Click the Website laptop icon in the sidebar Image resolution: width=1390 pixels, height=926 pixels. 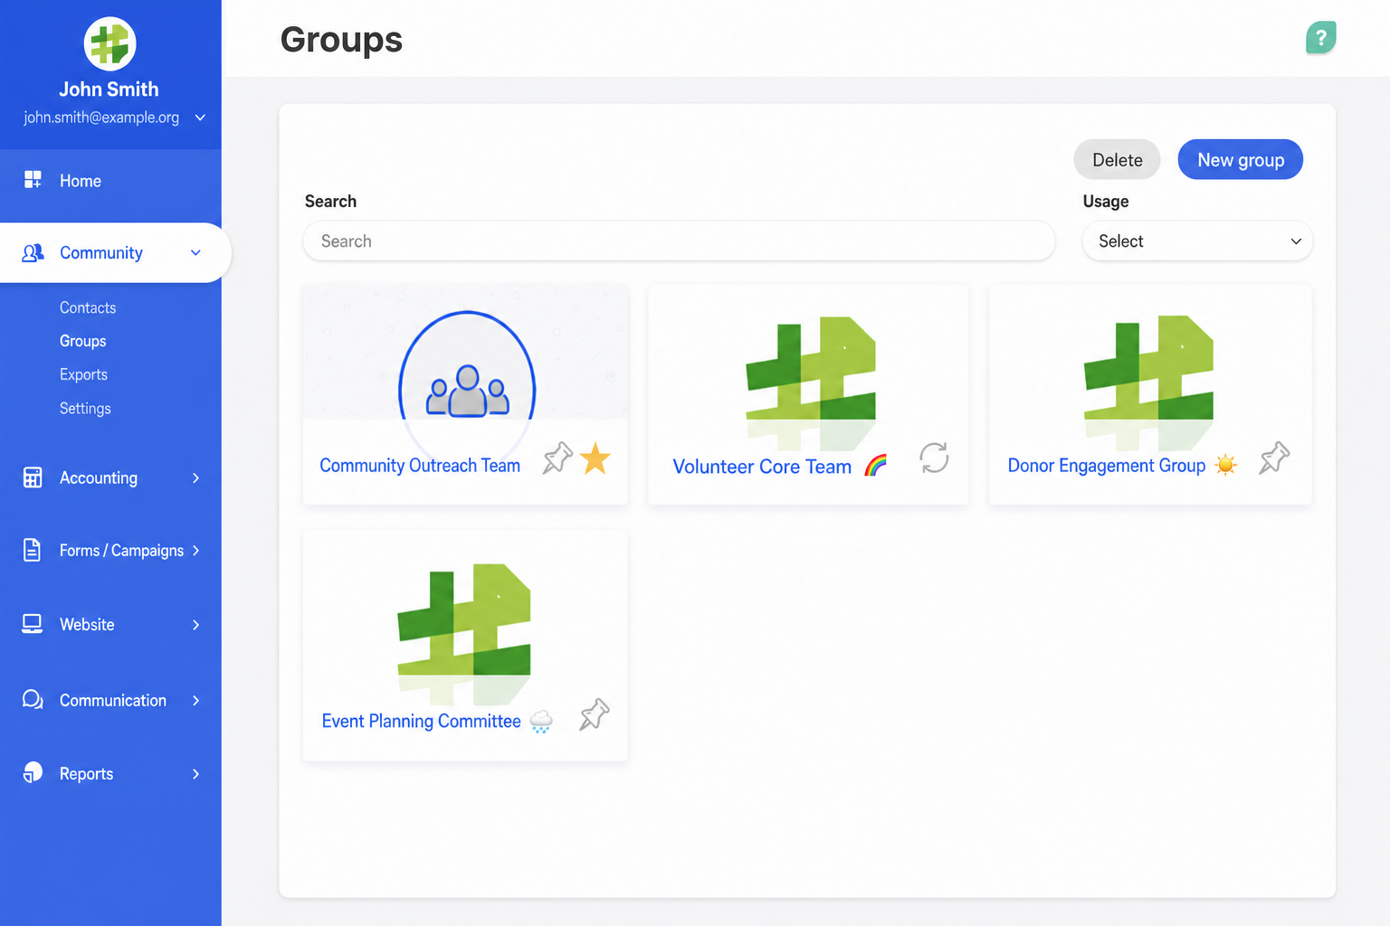click(x=33, y=624)
